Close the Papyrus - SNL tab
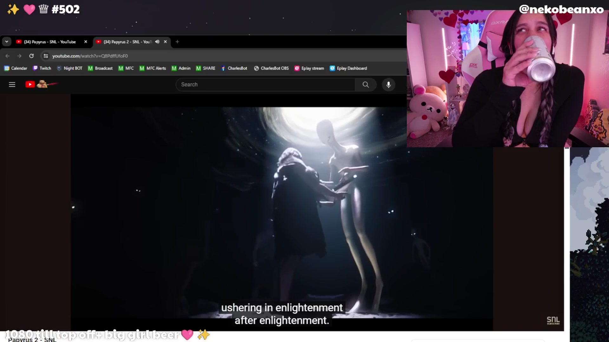The image size is (609, 342). (86, 42)
